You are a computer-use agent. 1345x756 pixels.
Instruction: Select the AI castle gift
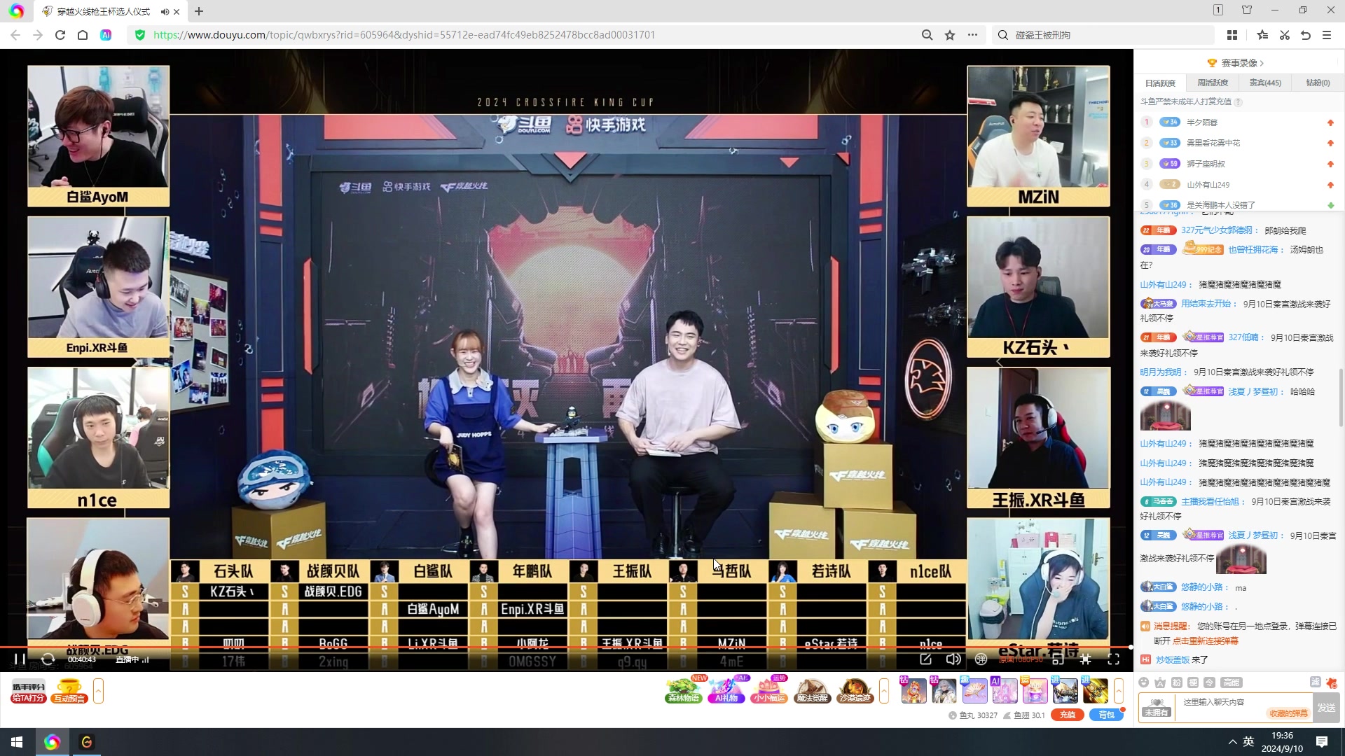click(1004, 691)
